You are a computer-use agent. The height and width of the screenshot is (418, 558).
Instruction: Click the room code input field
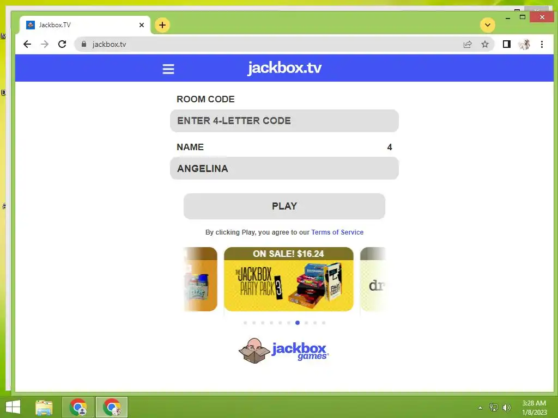click(x=284, y=121)
